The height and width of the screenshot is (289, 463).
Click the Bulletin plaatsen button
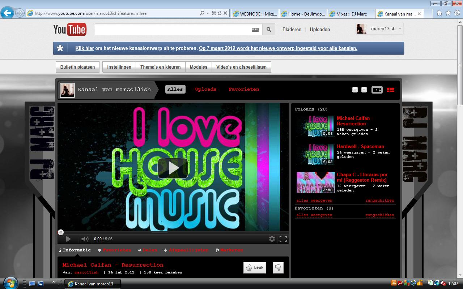click(77, 67)
